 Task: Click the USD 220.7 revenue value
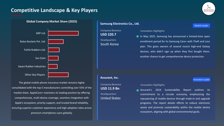(x=108, y=35)
